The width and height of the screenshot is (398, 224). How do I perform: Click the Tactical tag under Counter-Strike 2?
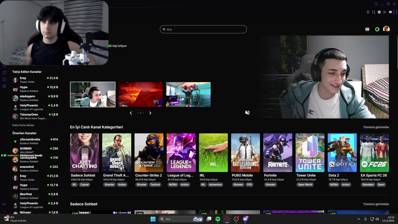155,184
